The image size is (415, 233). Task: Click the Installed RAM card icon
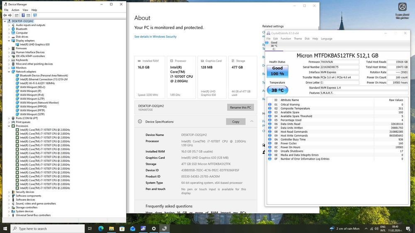tap(139, 61)
